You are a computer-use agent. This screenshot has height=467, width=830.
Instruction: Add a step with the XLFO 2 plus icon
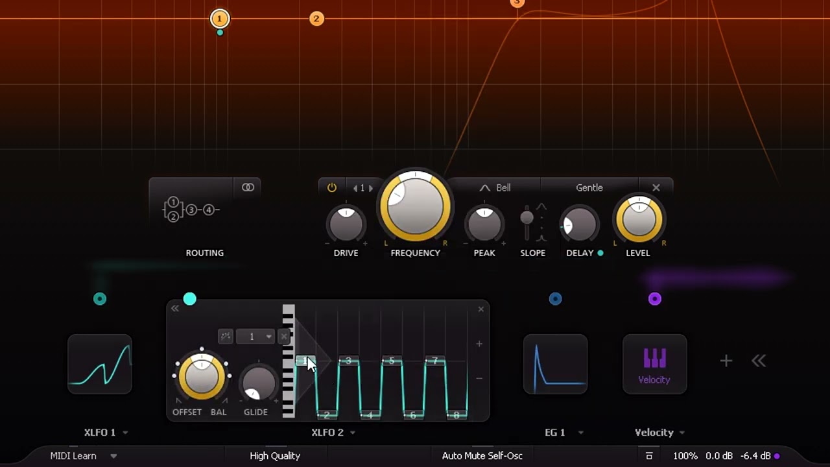[479, 344]
